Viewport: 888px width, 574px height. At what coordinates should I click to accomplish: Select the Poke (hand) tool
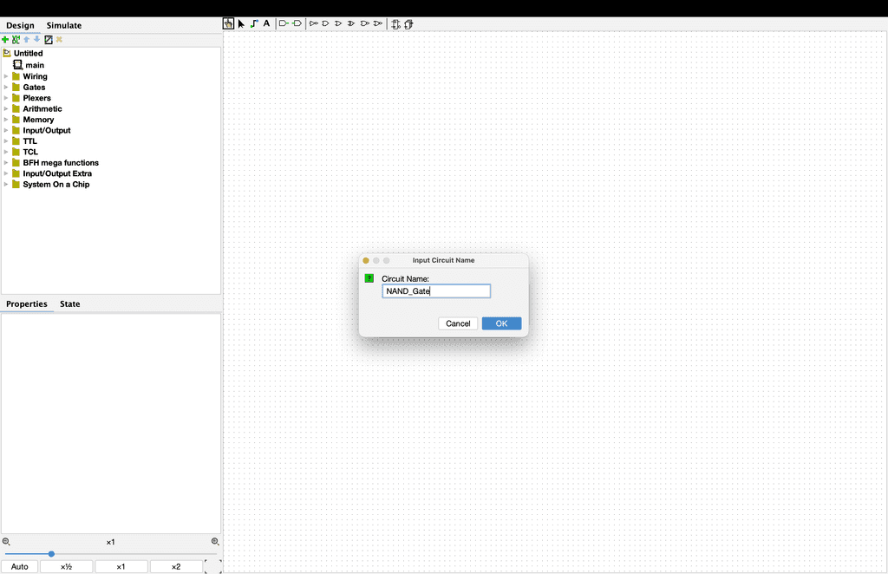(x=228, y=24)
